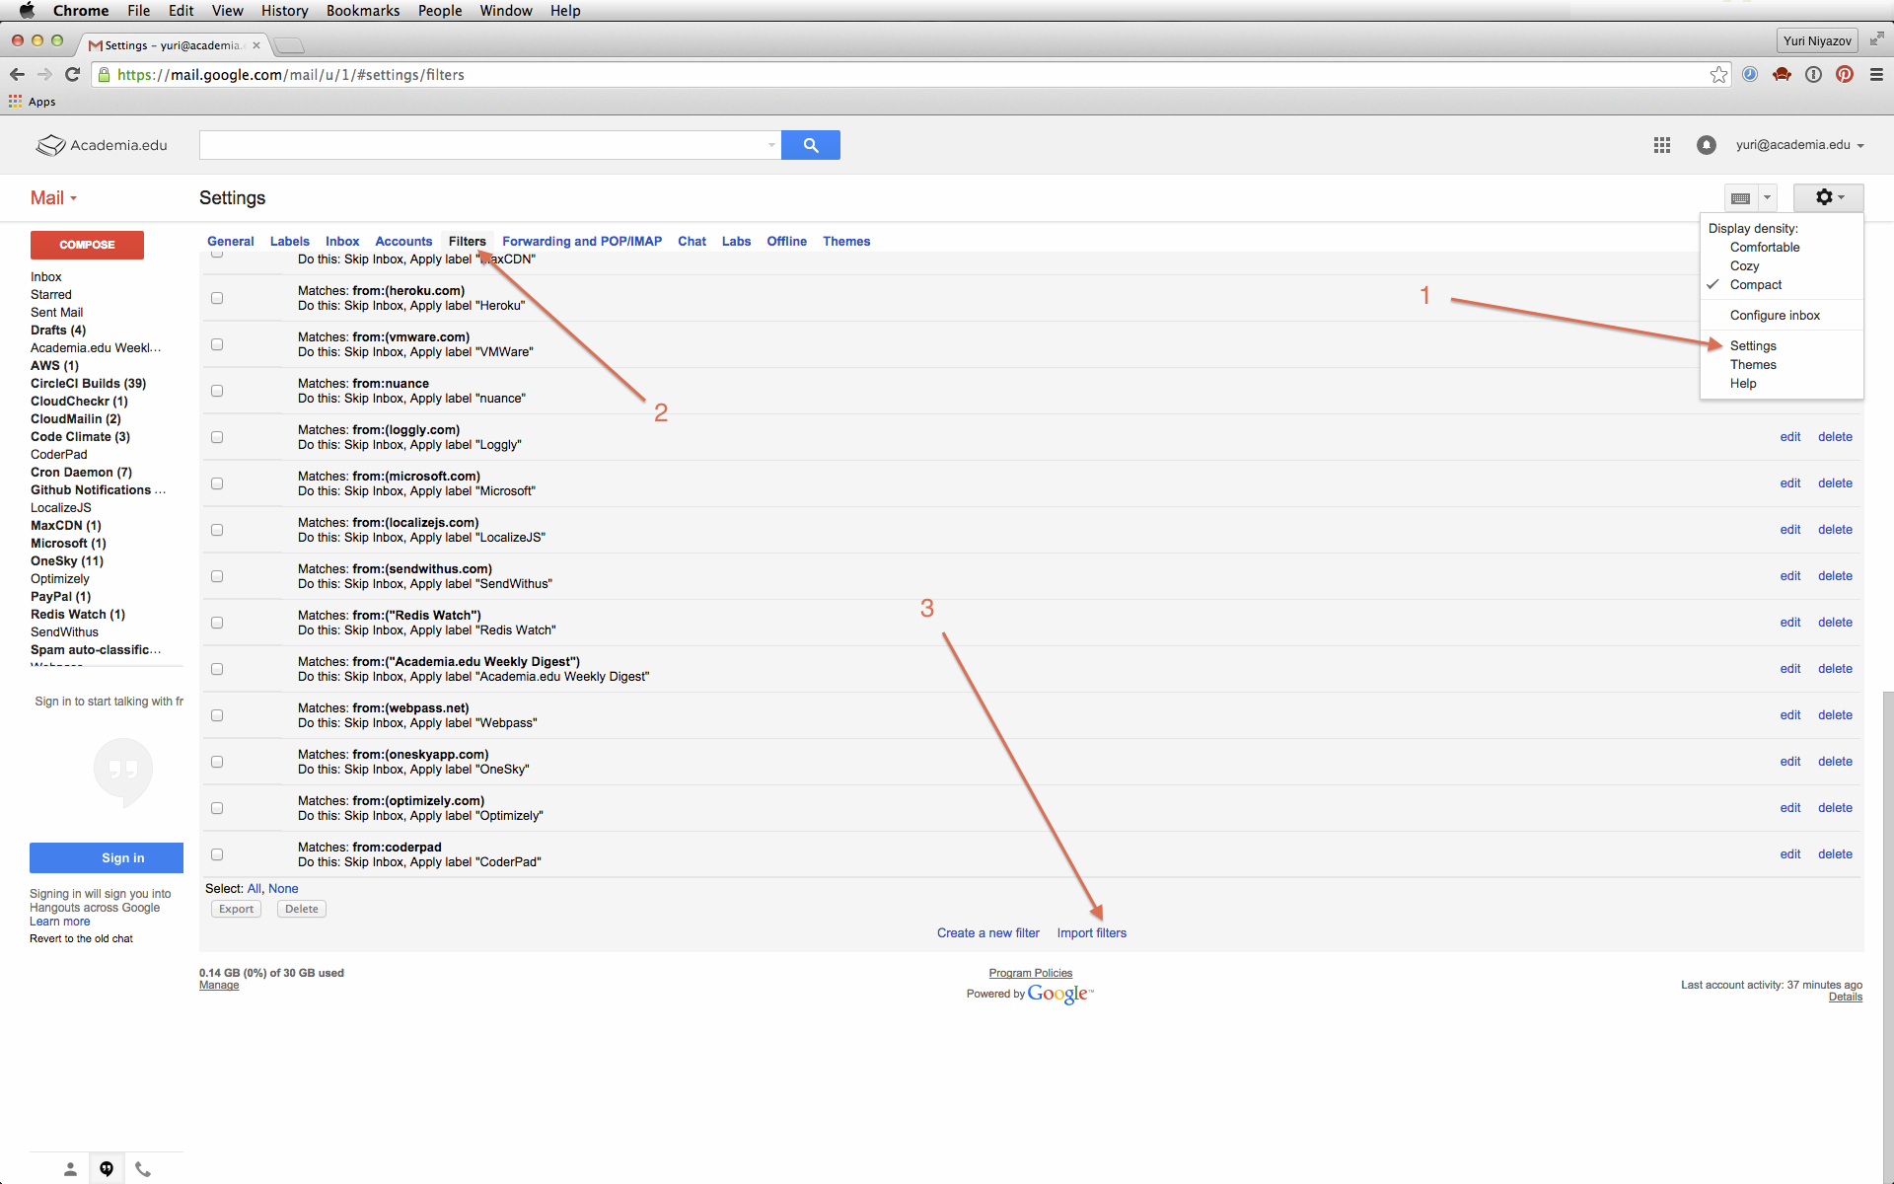Click the red hat extension icon

[x=1782, y=75]
